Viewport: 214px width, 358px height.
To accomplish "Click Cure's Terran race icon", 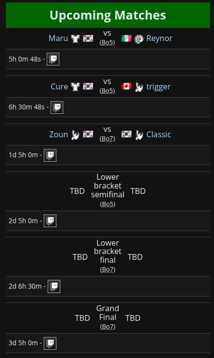I will click(x=75, y=87).
